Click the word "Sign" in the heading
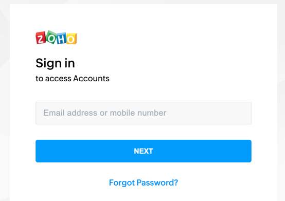The image size is (285, 201). click(x=48, y=64)
